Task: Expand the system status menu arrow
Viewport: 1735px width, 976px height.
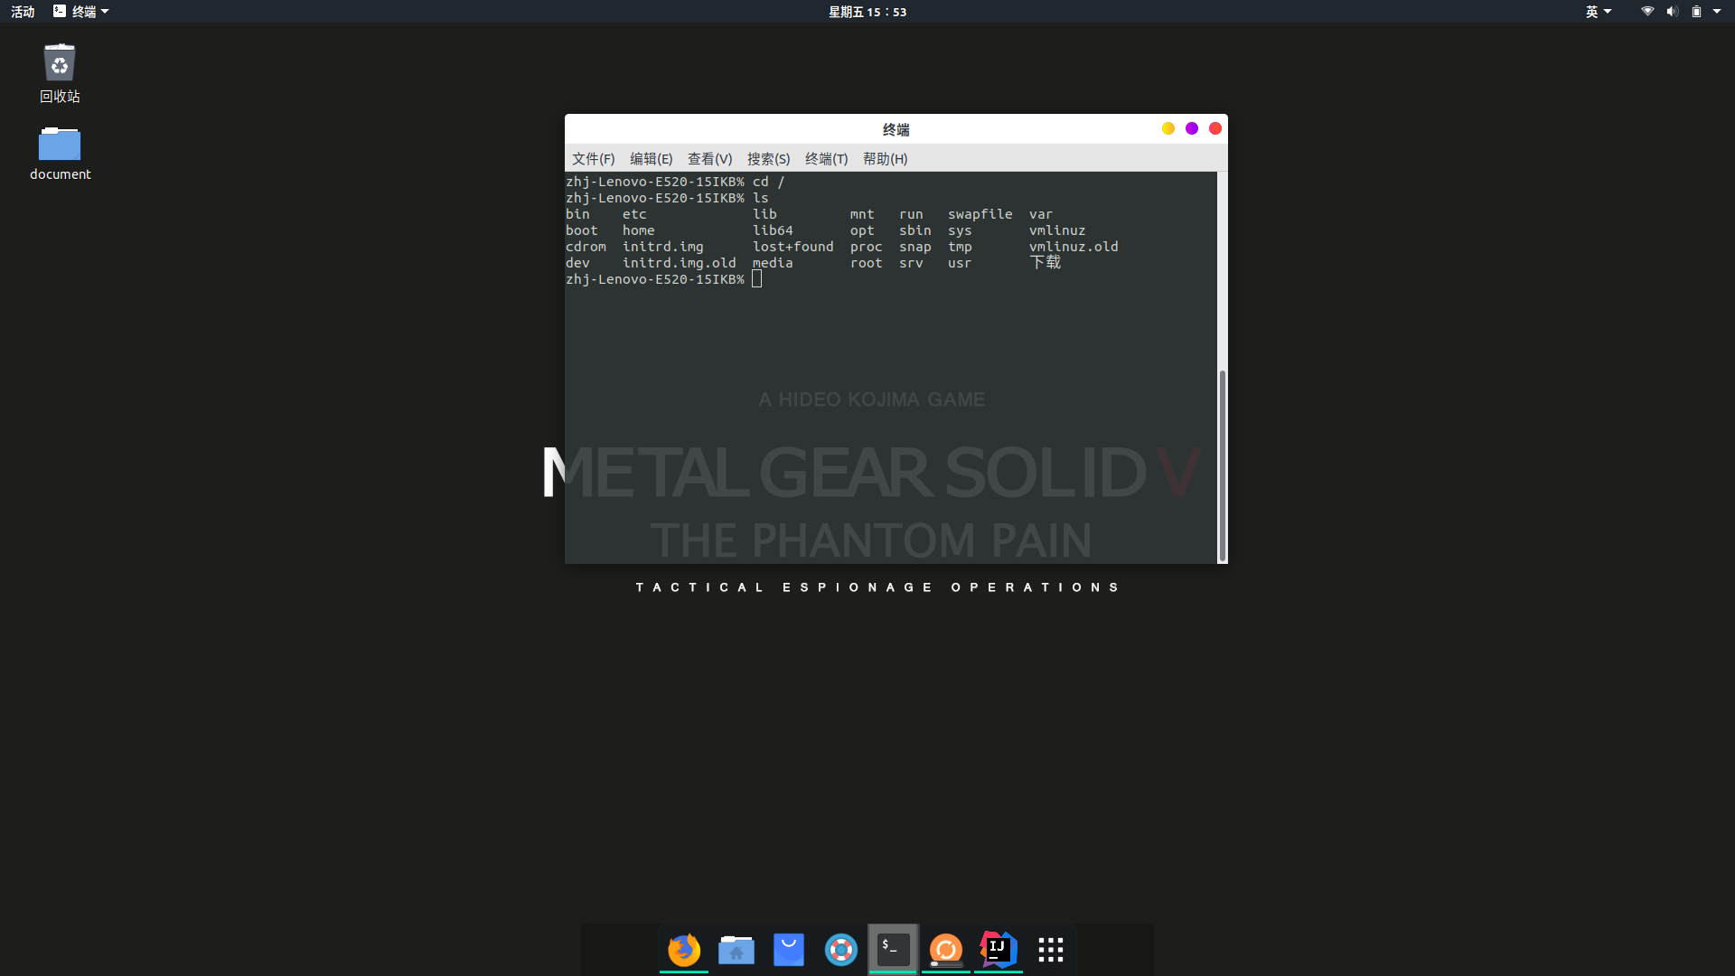Action: (x=1717, y=12)
